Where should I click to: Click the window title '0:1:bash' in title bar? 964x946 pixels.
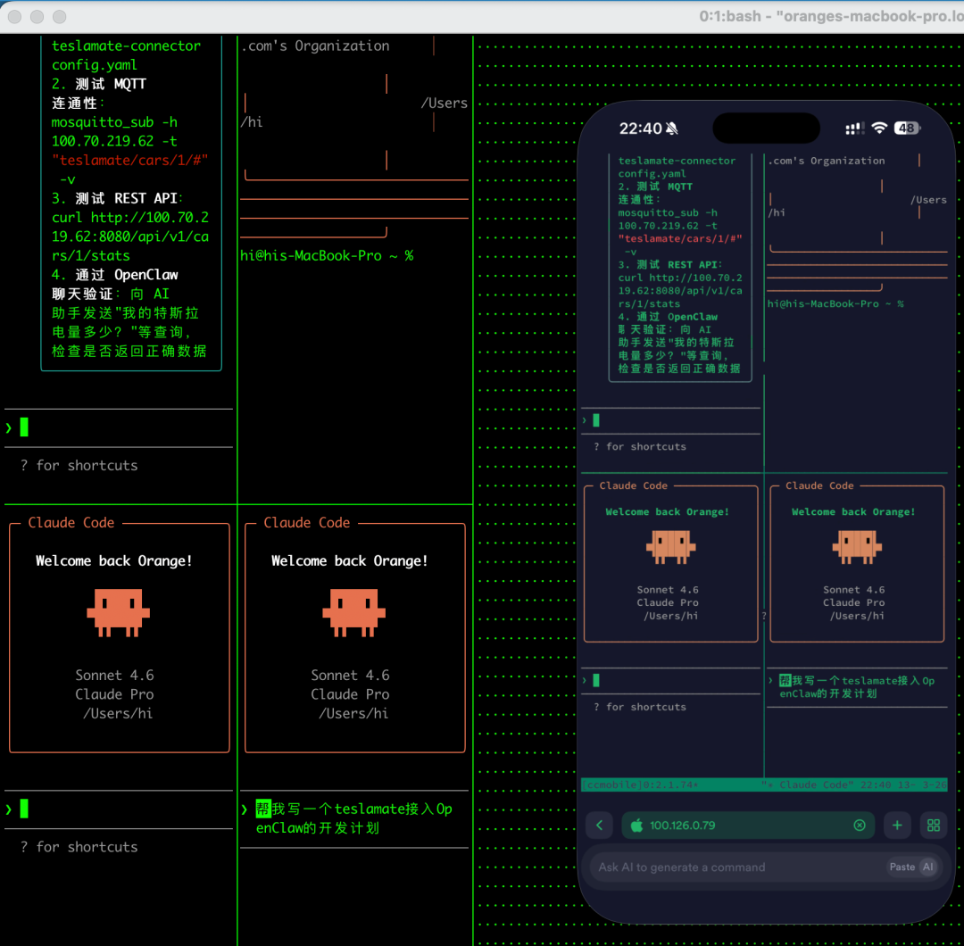click(x=730, y=17)
